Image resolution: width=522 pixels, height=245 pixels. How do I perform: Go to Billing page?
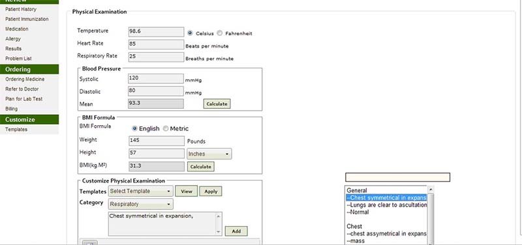tap(11, 109)
